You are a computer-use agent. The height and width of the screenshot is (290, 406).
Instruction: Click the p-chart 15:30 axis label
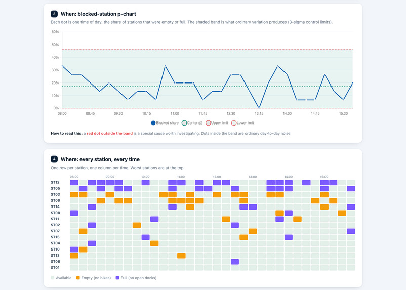(x=343, y=114)
